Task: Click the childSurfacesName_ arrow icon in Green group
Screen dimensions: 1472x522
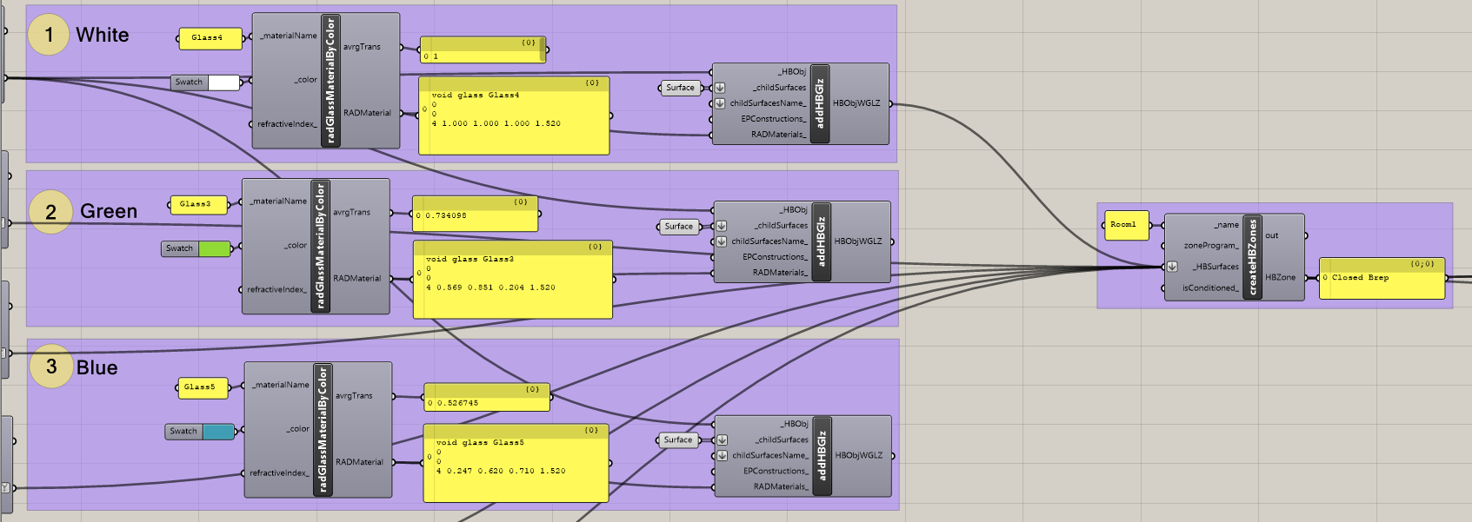Action: 722,241
